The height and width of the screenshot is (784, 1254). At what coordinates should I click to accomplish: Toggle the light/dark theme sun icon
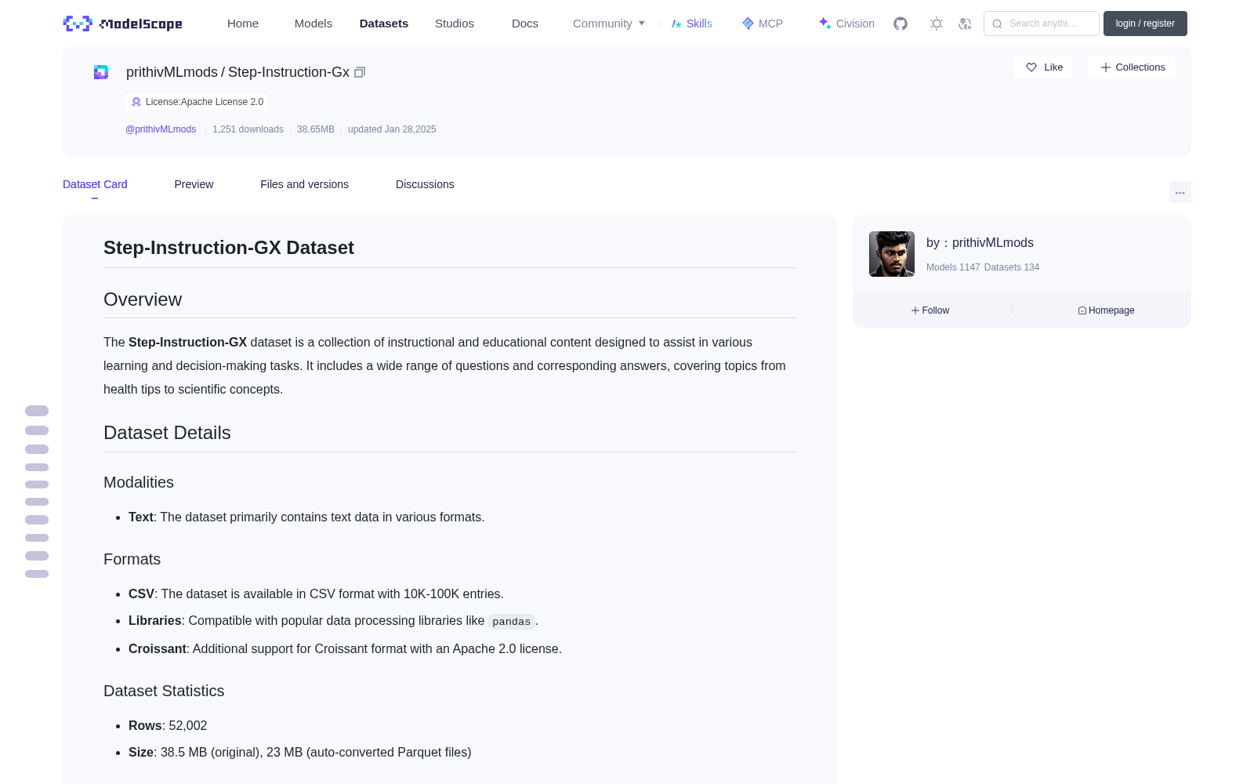[x=937, y=24]
